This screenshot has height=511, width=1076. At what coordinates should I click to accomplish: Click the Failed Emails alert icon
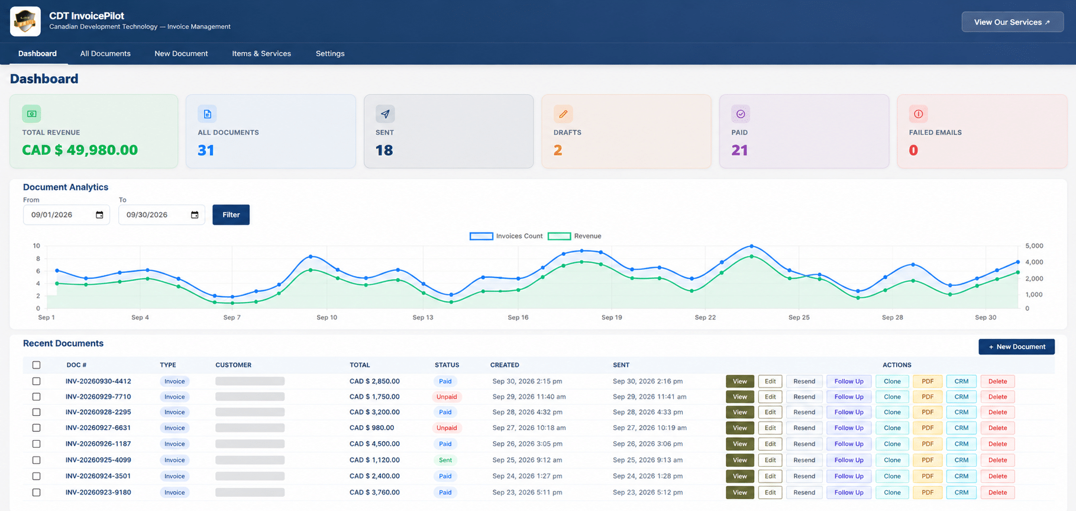[919, 113]
